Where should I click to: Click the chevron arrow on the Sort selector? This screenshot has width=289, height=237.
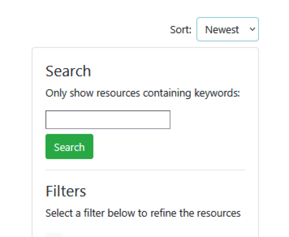[252, 29]
